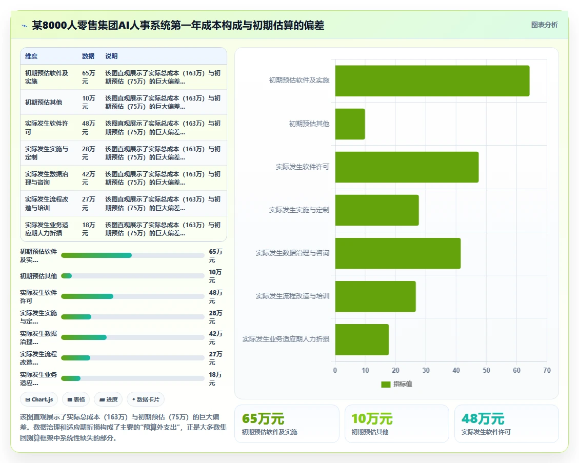Click the chart bar for 初期预估其他
579x463 pixels.
(350, 124)
